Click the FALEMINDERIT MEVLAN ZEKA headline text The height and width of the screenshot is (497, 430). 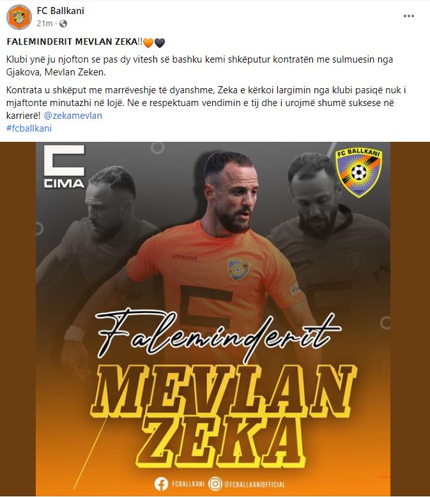pyautogui.click(x=75, y=42)
